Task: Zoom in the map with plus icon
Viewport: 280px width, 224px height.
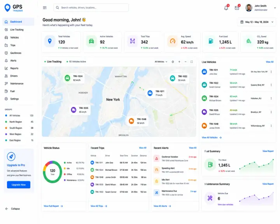Action: (179, 61)
